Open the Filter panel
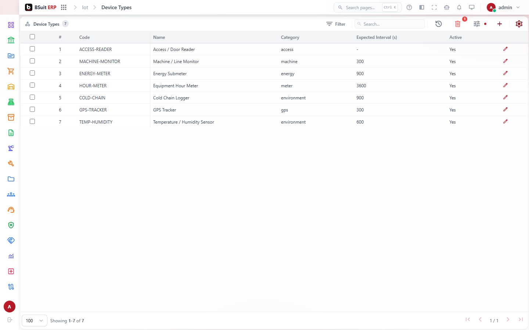 tap(336, 24)
